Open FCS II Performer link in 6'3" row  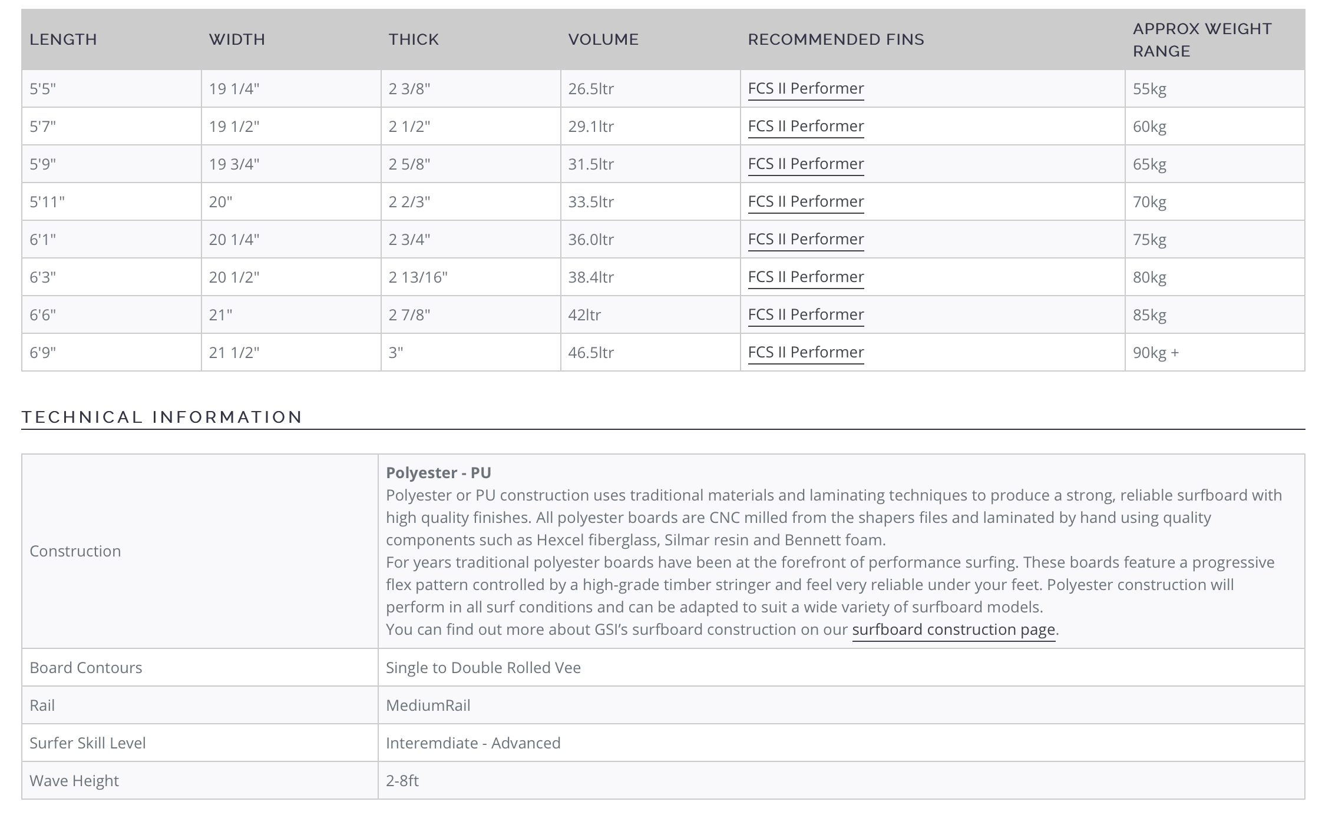pyautogui.click(x=805, y=277)
